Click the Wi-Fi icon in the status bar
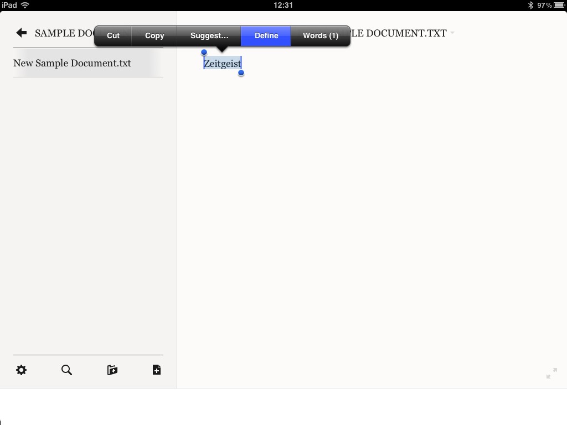 [x=25, y=5]
